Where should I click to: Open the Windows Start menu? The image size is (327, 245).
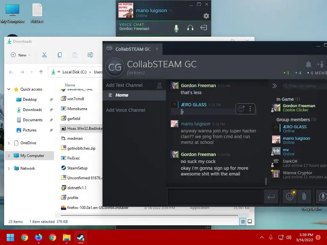pos(10,237)
